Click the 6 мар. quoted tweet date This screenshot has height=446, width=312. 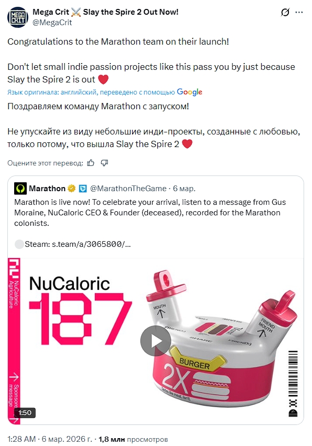tap(184, 188)
